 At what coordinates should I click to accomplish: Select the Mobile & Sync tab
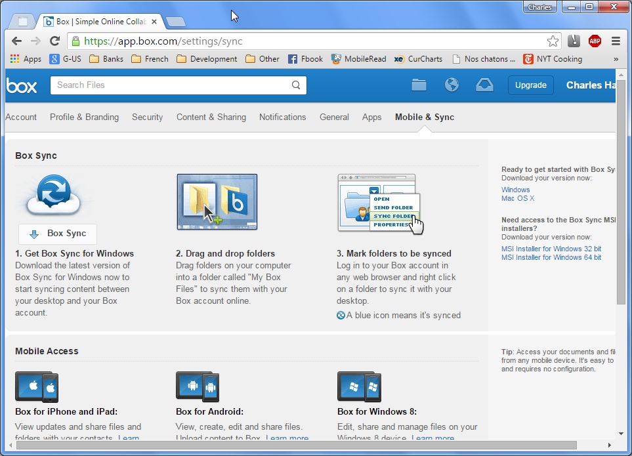point(425,117)
